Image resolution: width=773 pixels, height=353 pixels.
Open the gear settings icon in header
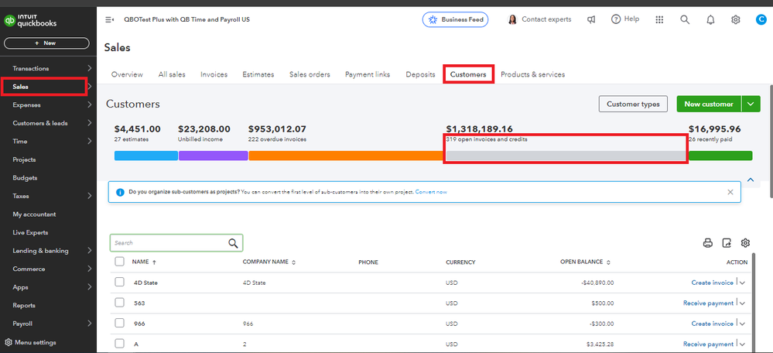(736, 19)
